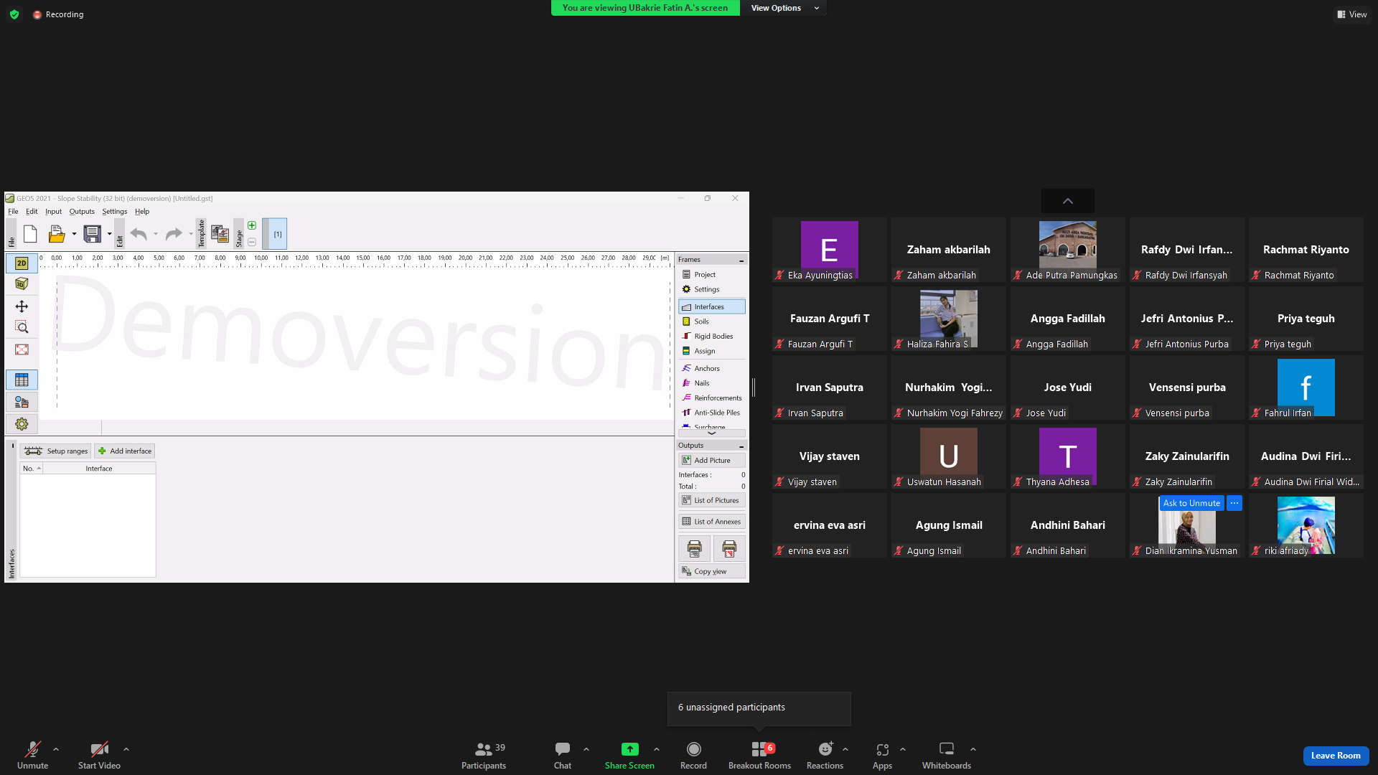Start Video in Zoom toolbar

[99, 755]
